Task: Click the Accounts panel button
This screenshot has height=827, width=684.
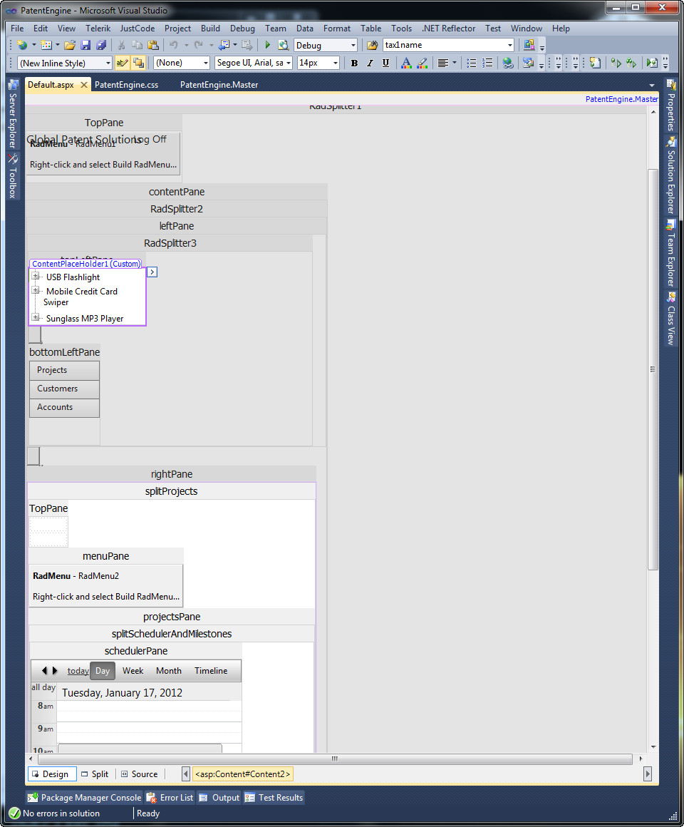Action: pyautogui.click(x=64, y=407)
